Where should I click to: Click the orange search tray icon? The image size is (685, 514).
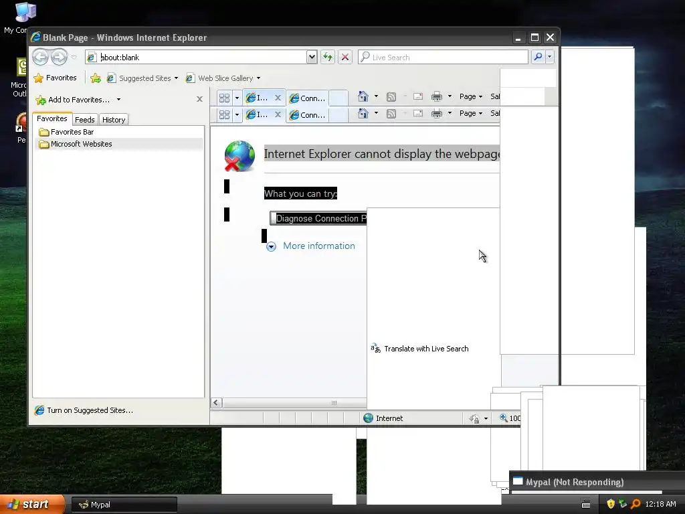tap(635, 504)
